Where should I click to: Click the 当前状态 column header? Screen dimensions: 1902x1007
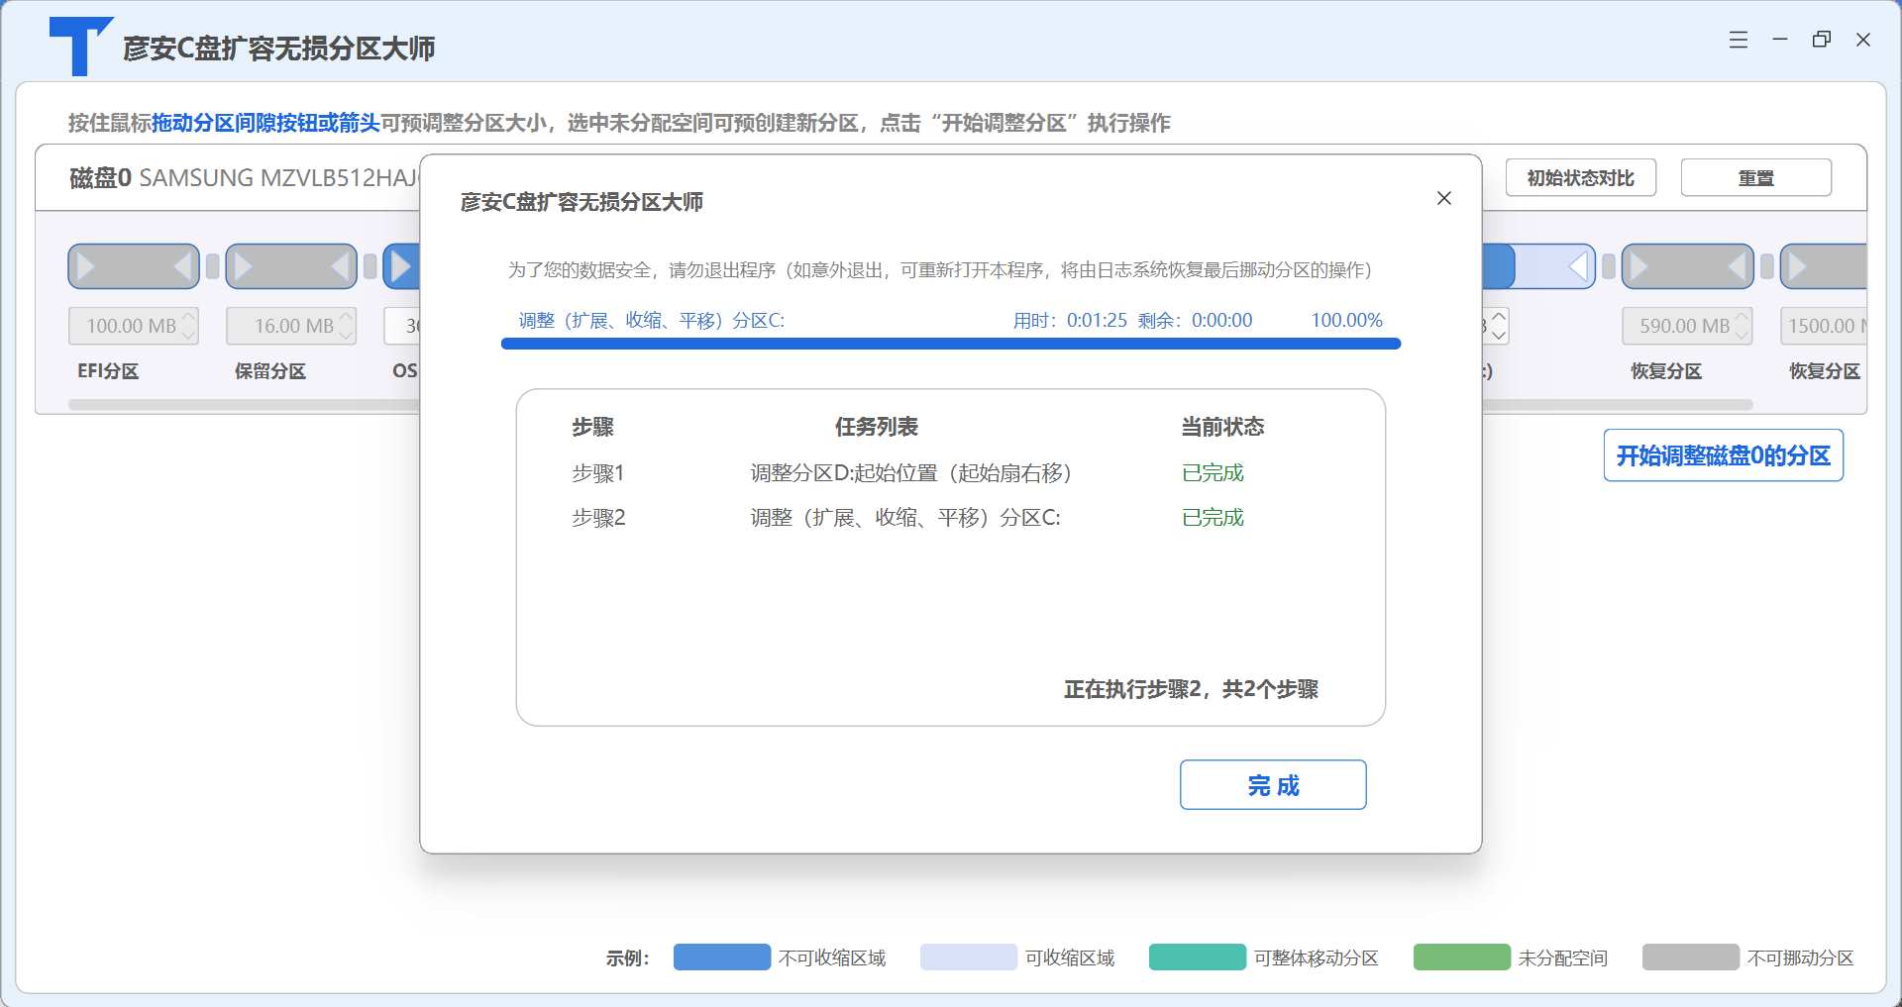[x=1222, y=427]
